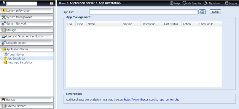Sort by the Type column header
Image resolution: width=239 pixels, height=109 pixels.
(81, 24)
